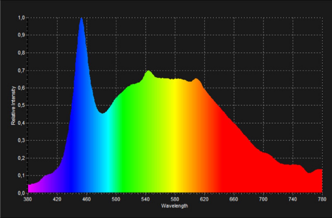The image size is (332, 218).
Task: Select the 780 wavelength axis label
Action: (322, 199)
